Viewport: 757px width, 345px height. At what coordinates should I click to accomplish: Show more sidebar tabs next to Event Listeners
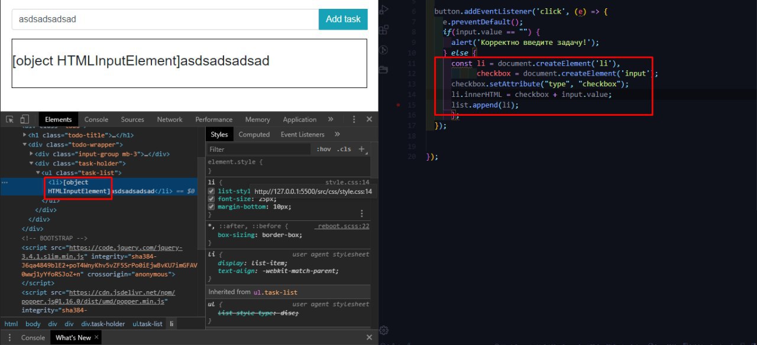[338, 135]
